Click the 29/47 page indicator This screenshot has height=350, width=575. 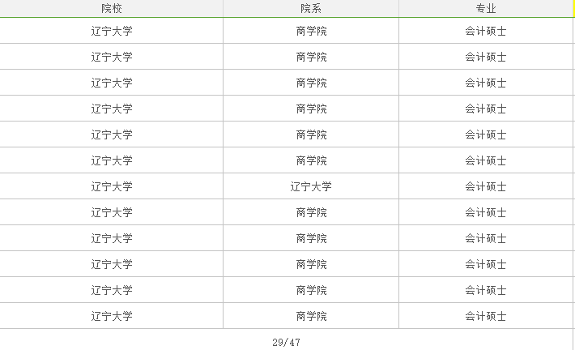point(287,343)
